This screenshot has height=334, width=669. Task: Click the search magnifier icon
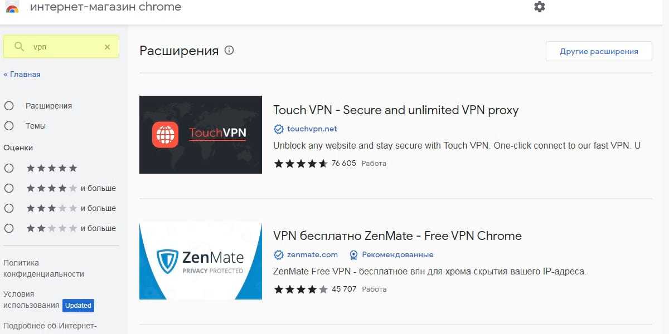point(20,47)
